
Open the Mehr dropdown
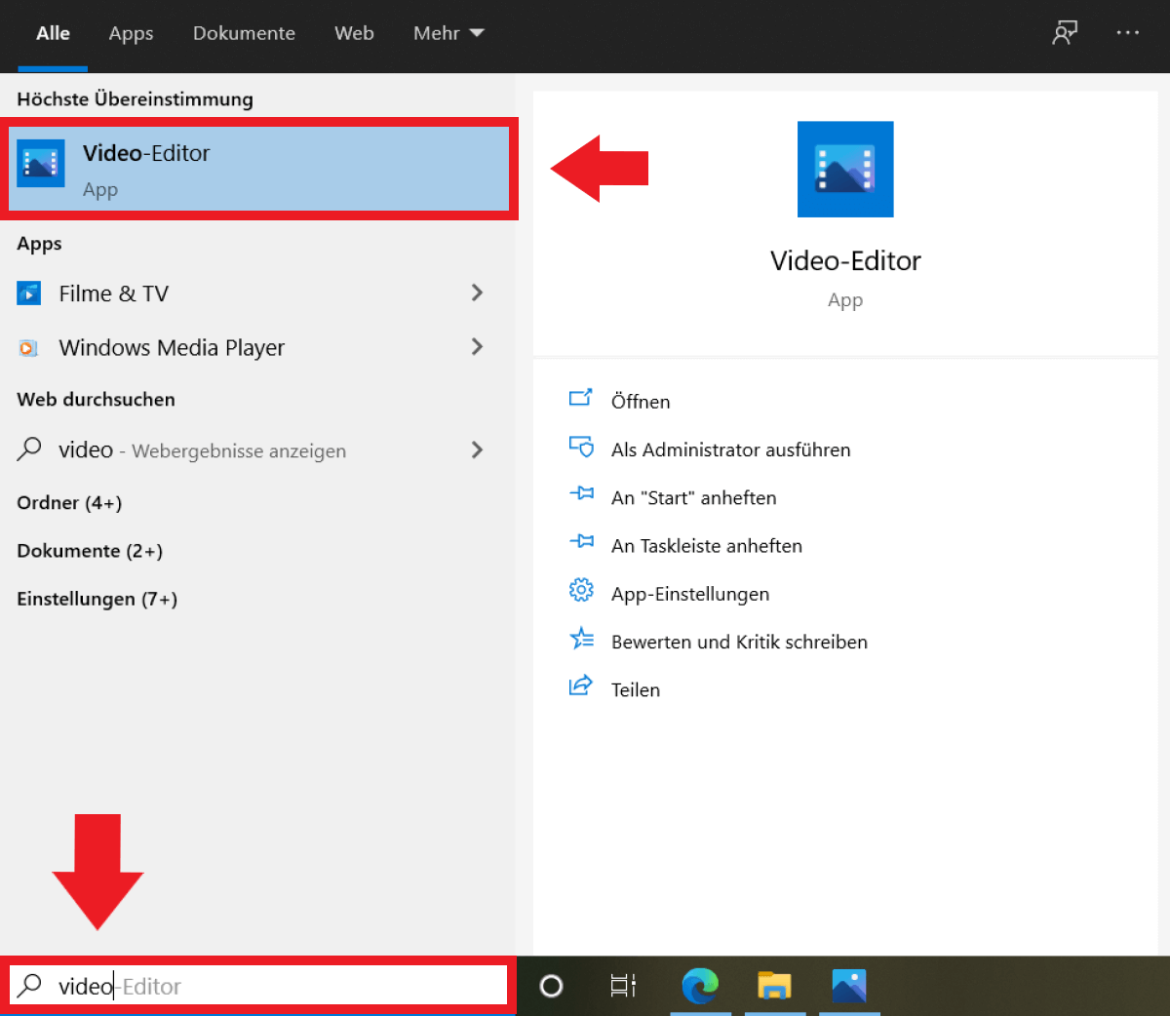point(448,33)
